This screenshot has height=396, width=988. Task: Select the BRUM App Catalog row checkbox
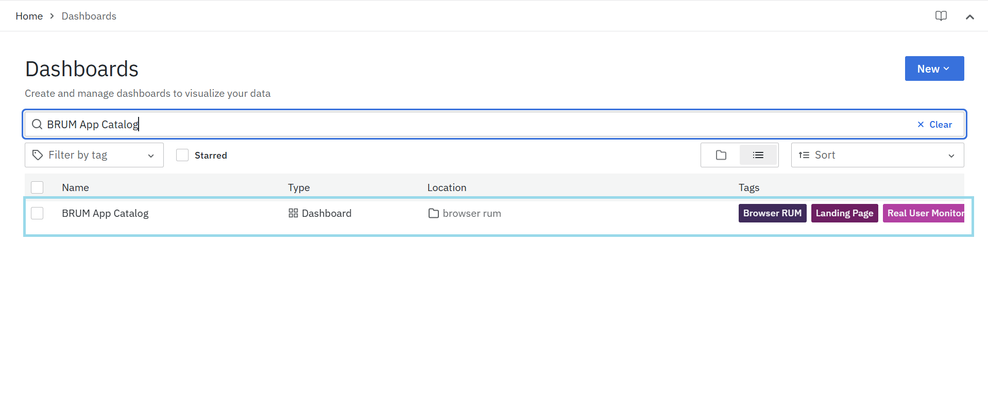[x=37, y=213]
